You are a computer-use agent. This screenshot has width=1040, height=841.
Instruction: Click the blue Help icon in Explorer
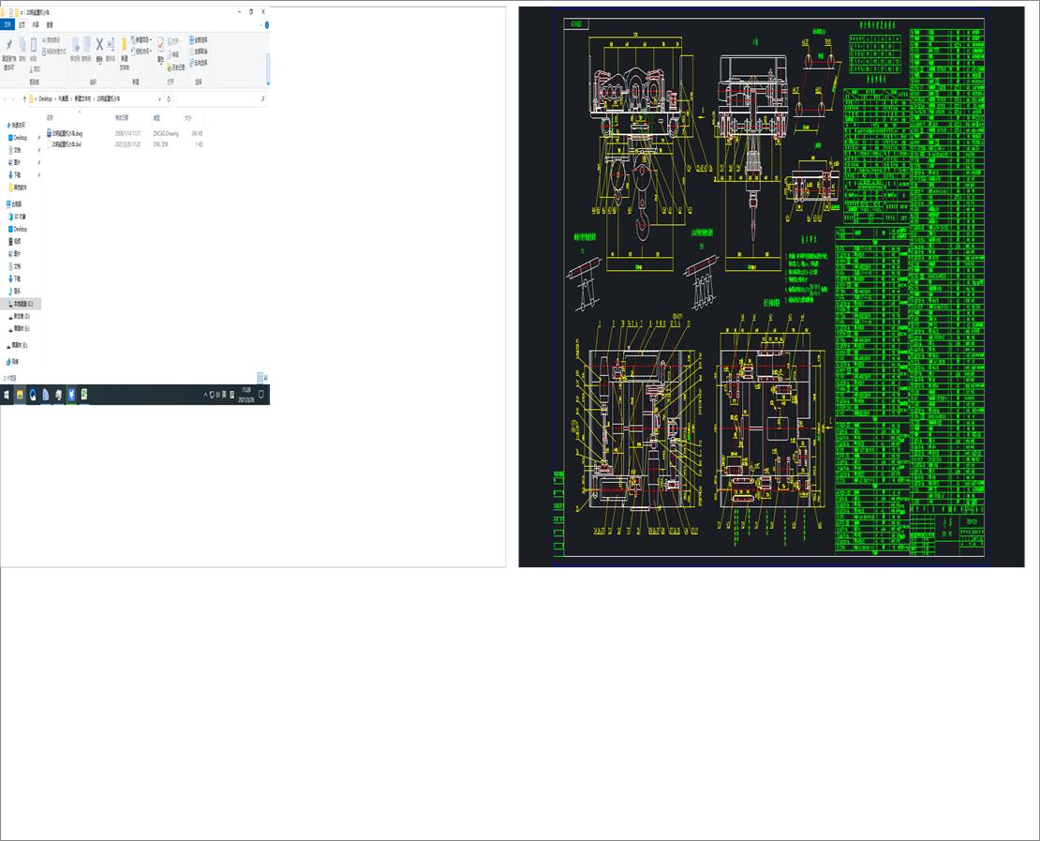(x=267, y=24)
